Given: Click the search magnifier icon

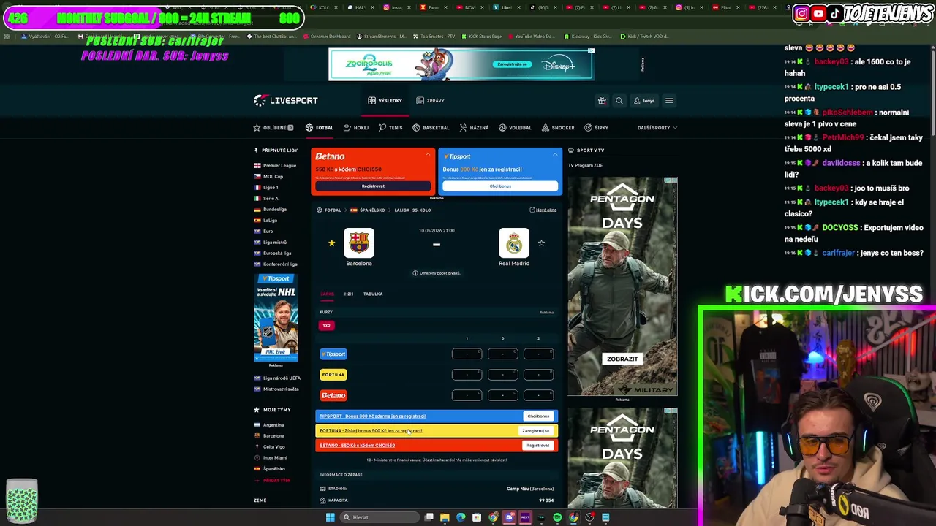Looking at the screenshot, I should 619,101.
